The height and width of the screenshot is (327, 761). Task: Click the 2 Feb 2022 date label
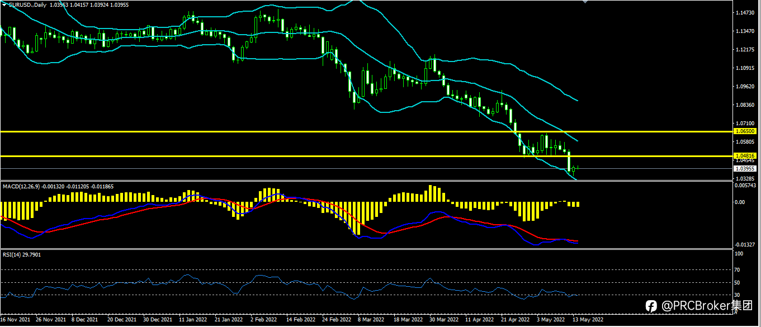[x=263, y=320]
